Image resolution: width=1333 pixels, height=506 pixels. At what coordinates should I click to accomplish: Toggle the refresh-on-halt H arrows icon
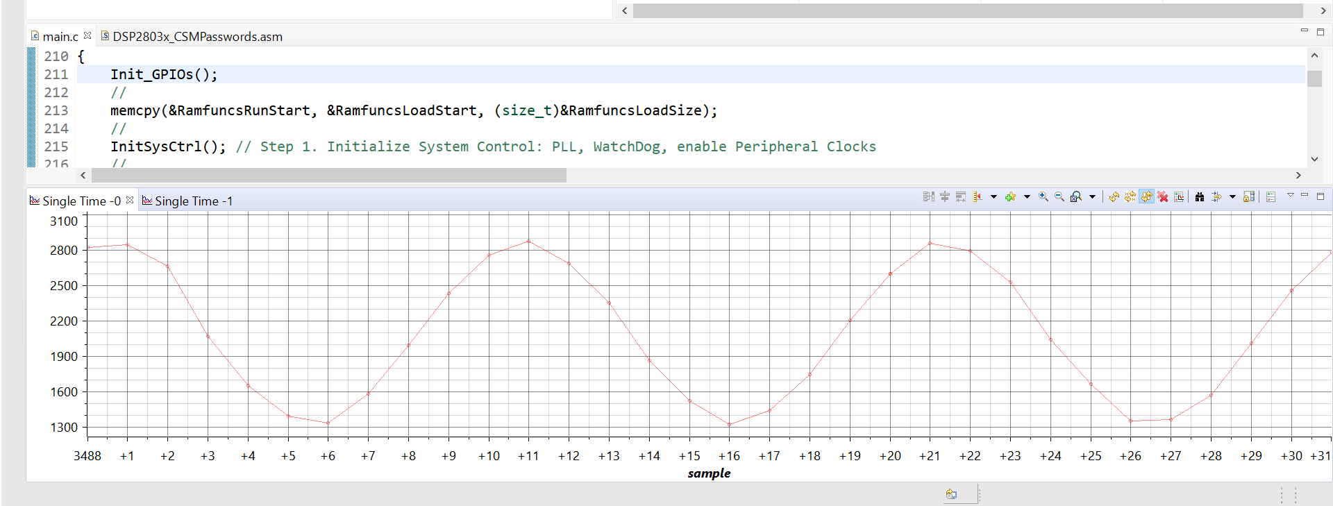[1130, 197]
